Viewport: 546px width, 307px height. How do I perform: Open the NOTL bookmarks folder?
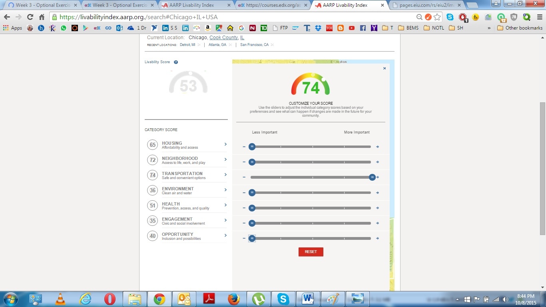click(434, 28)
